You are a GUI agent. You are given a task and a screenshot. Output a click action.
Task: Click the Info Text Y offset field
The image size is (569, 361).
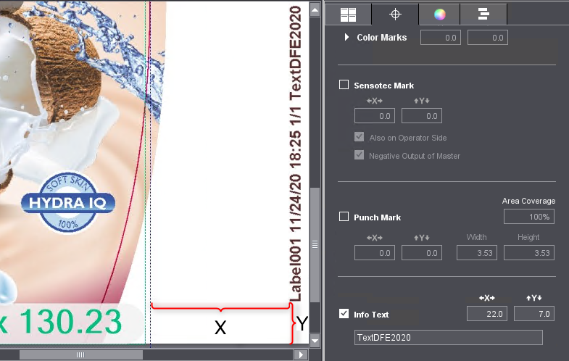pyautogui.click(x=533, y=313)
